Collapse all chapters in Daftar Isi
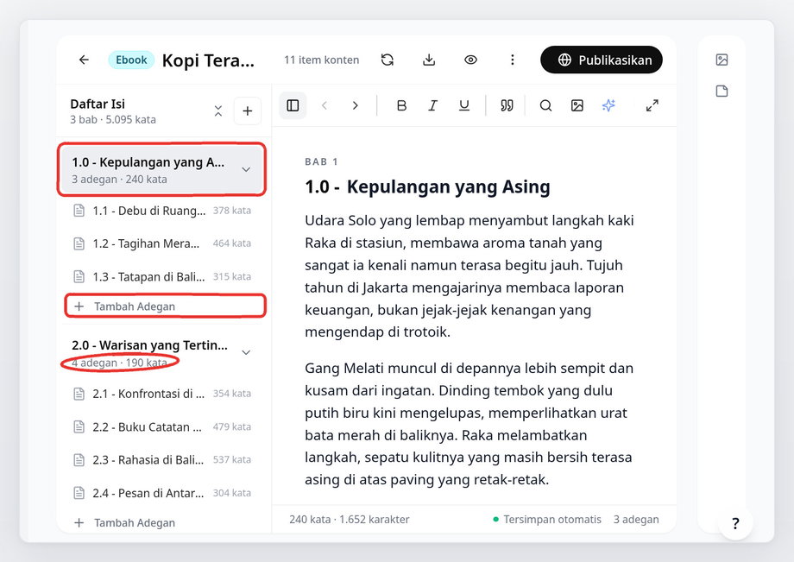The image size is (794, 562). (218, 111)
